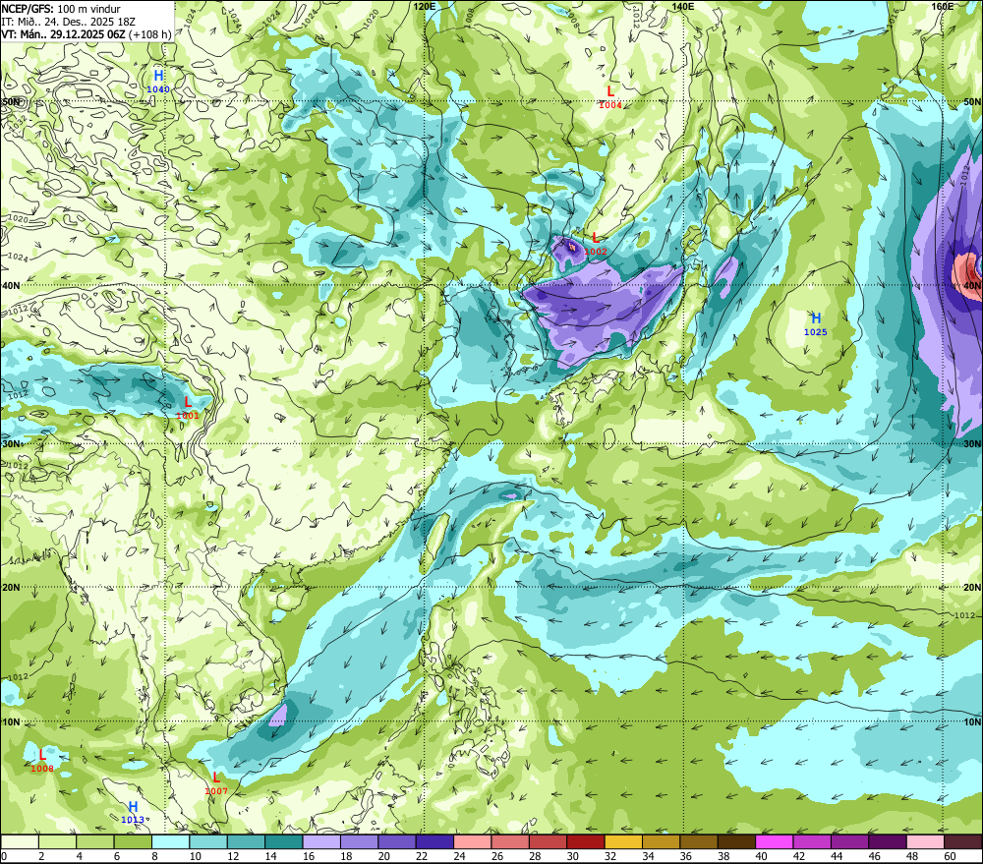Screen dimensions: 983x864
Task: Click the 30N label on right edge
Action: [x=972, y=444]
